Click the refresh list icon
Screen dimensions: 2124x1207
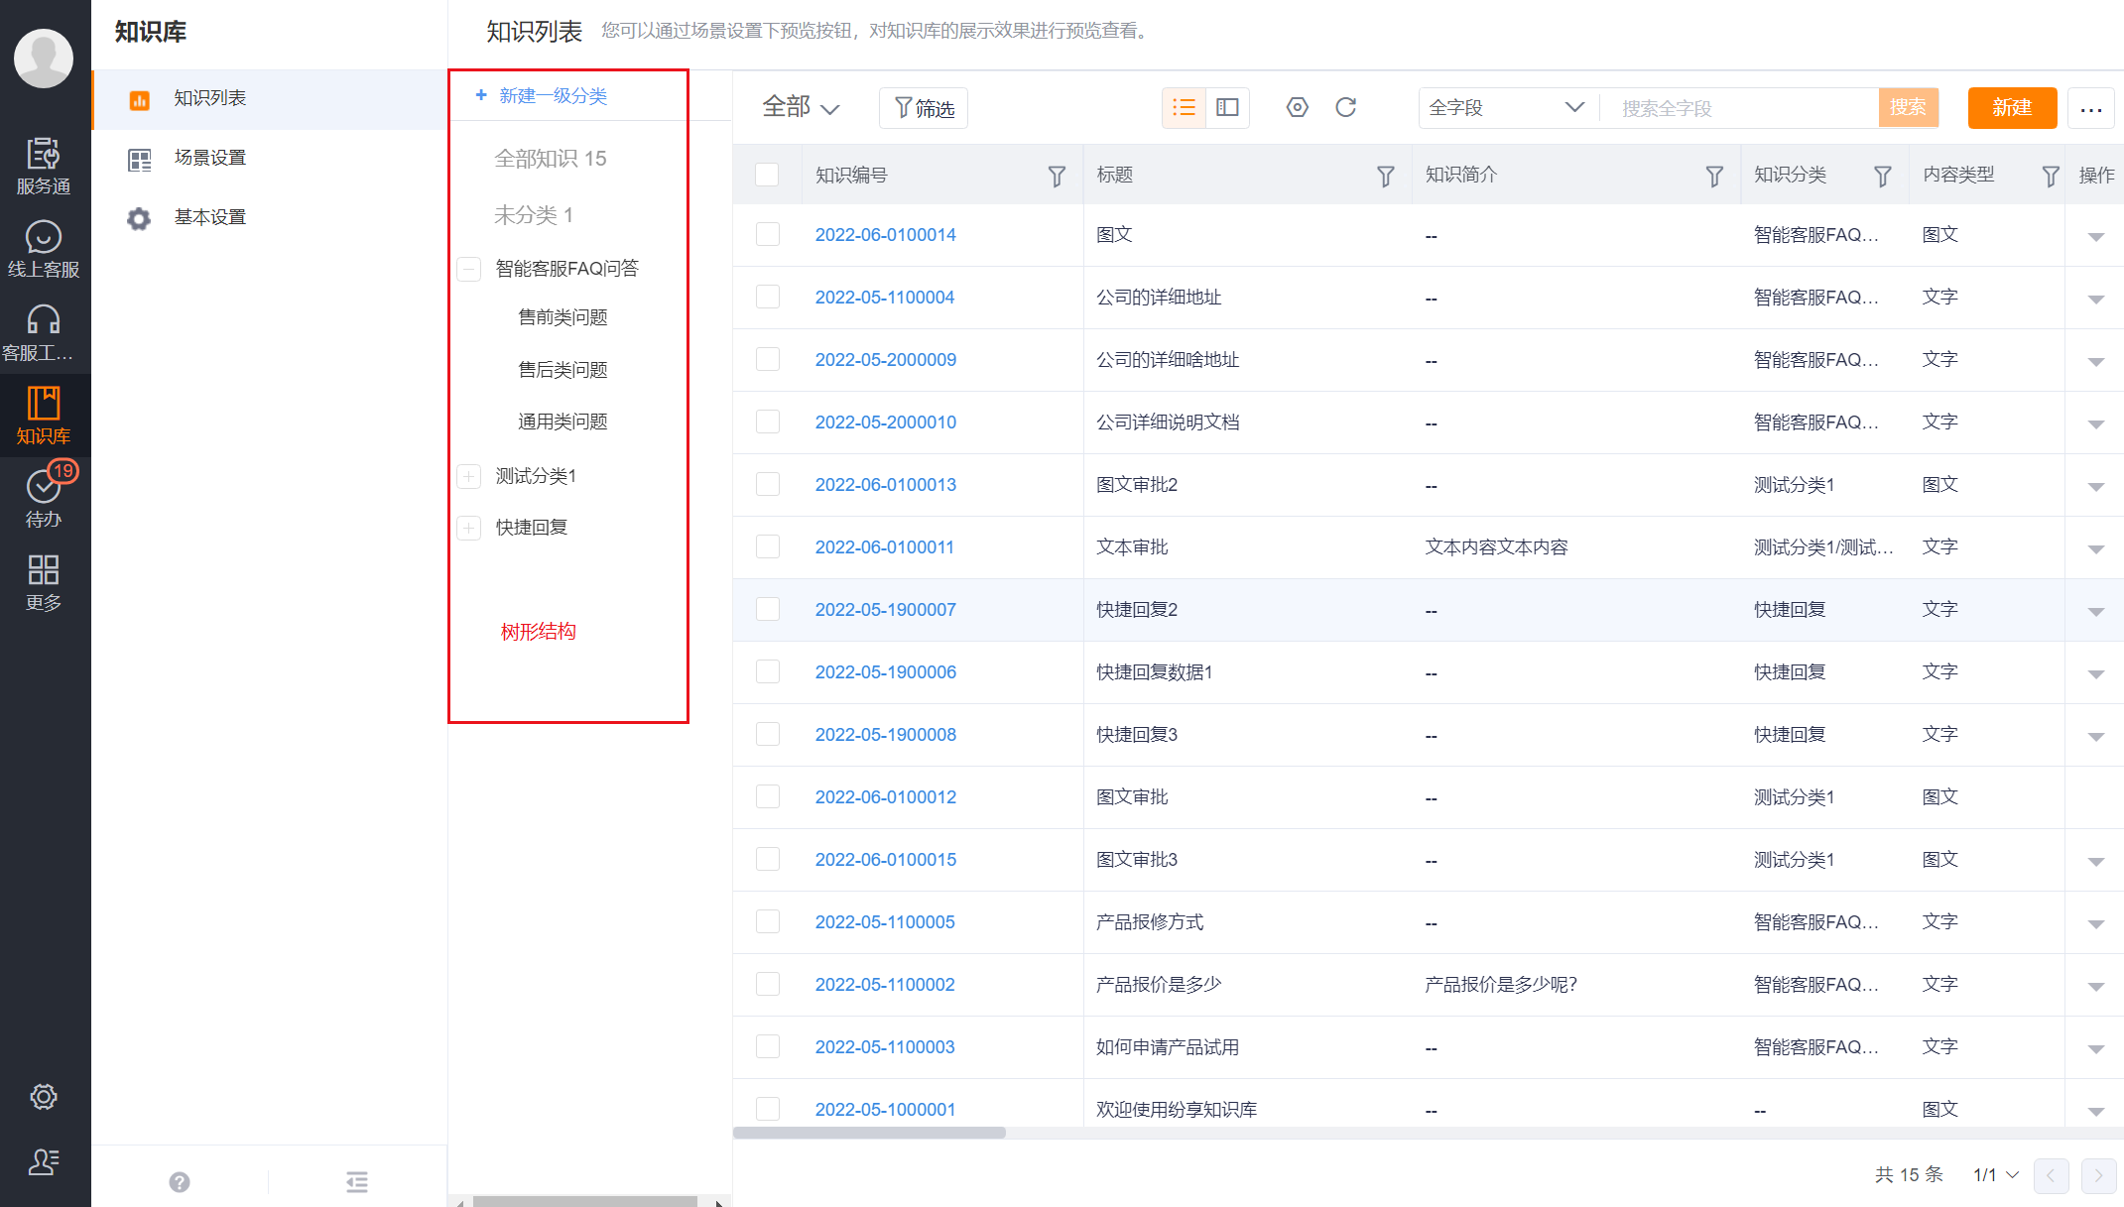1345,107
